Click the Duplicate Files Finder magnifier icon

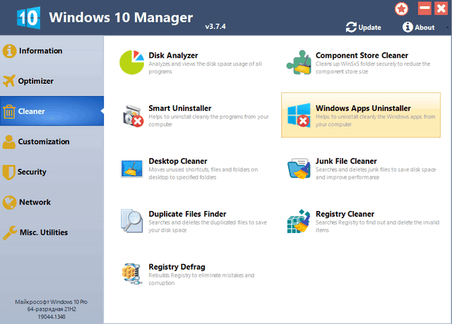click(132, 221)
